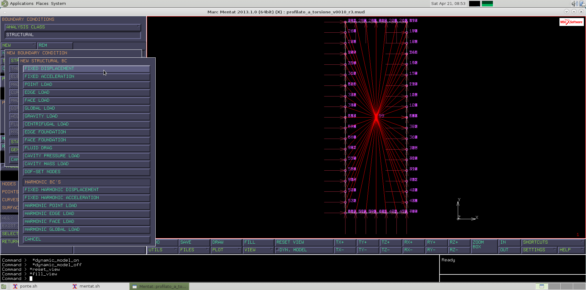Rotate view with RX+
This screenshot has height=290, width=586.
414,242
